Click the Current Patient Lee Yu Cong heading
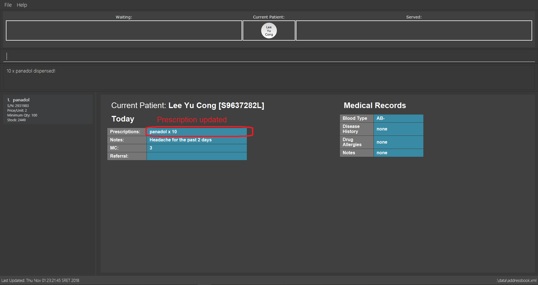Image resolution: width=538 pixels, height=285 pixels. pos(188,105)
